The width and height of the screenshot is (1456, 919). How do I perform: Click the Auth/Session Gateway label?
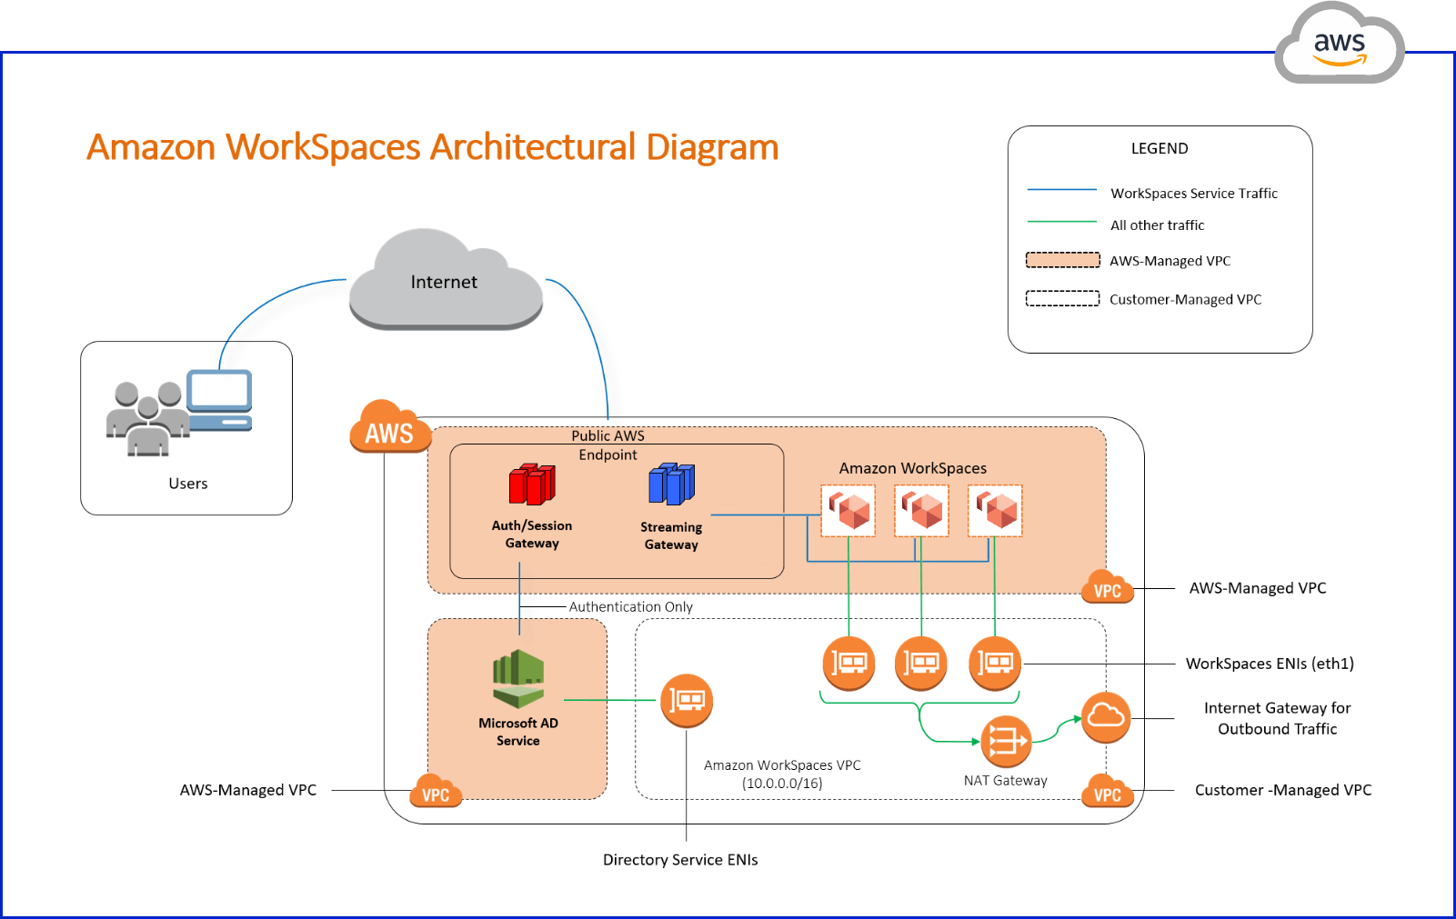tap(532, 534)
